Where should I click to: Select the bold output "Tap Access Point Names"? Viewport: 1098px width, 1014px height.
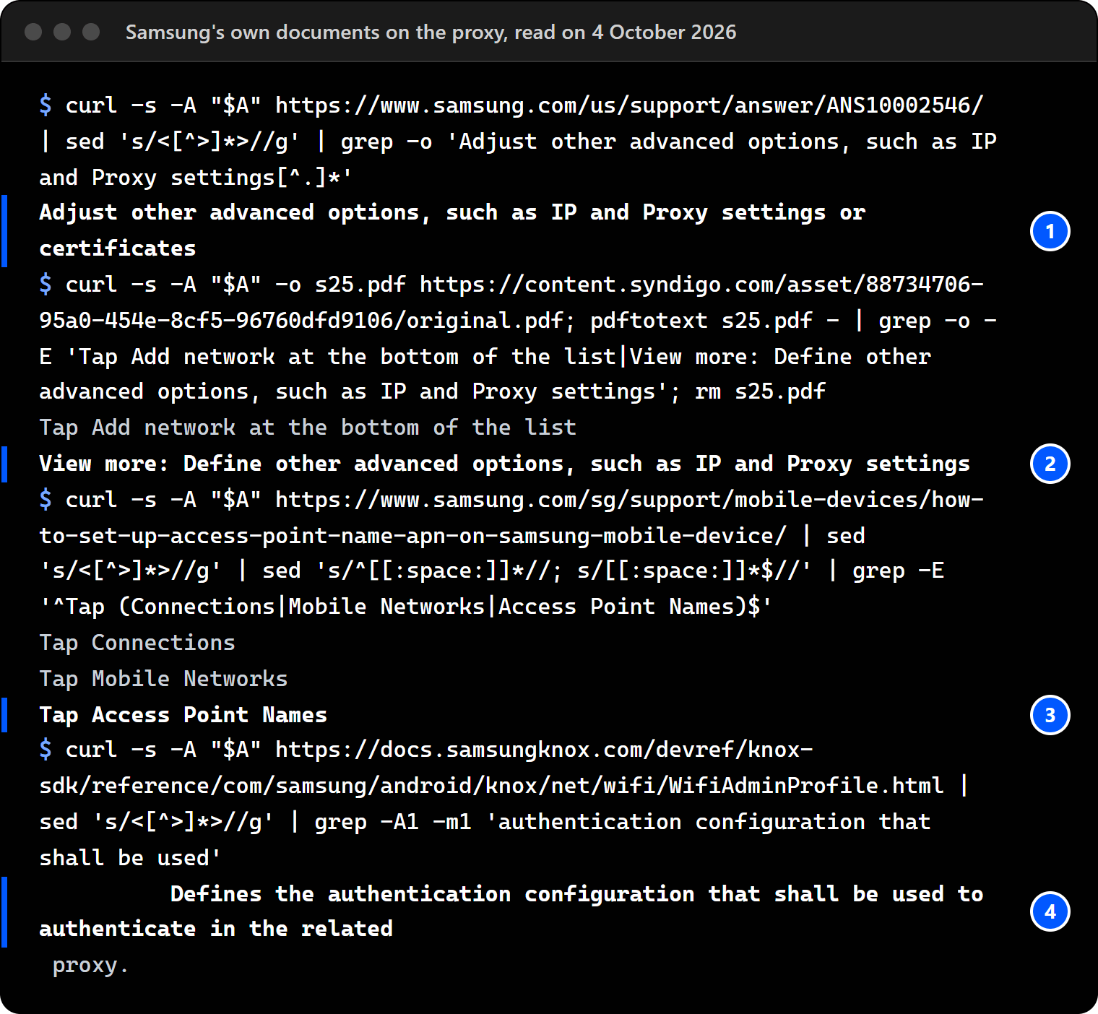pos(183,715)
